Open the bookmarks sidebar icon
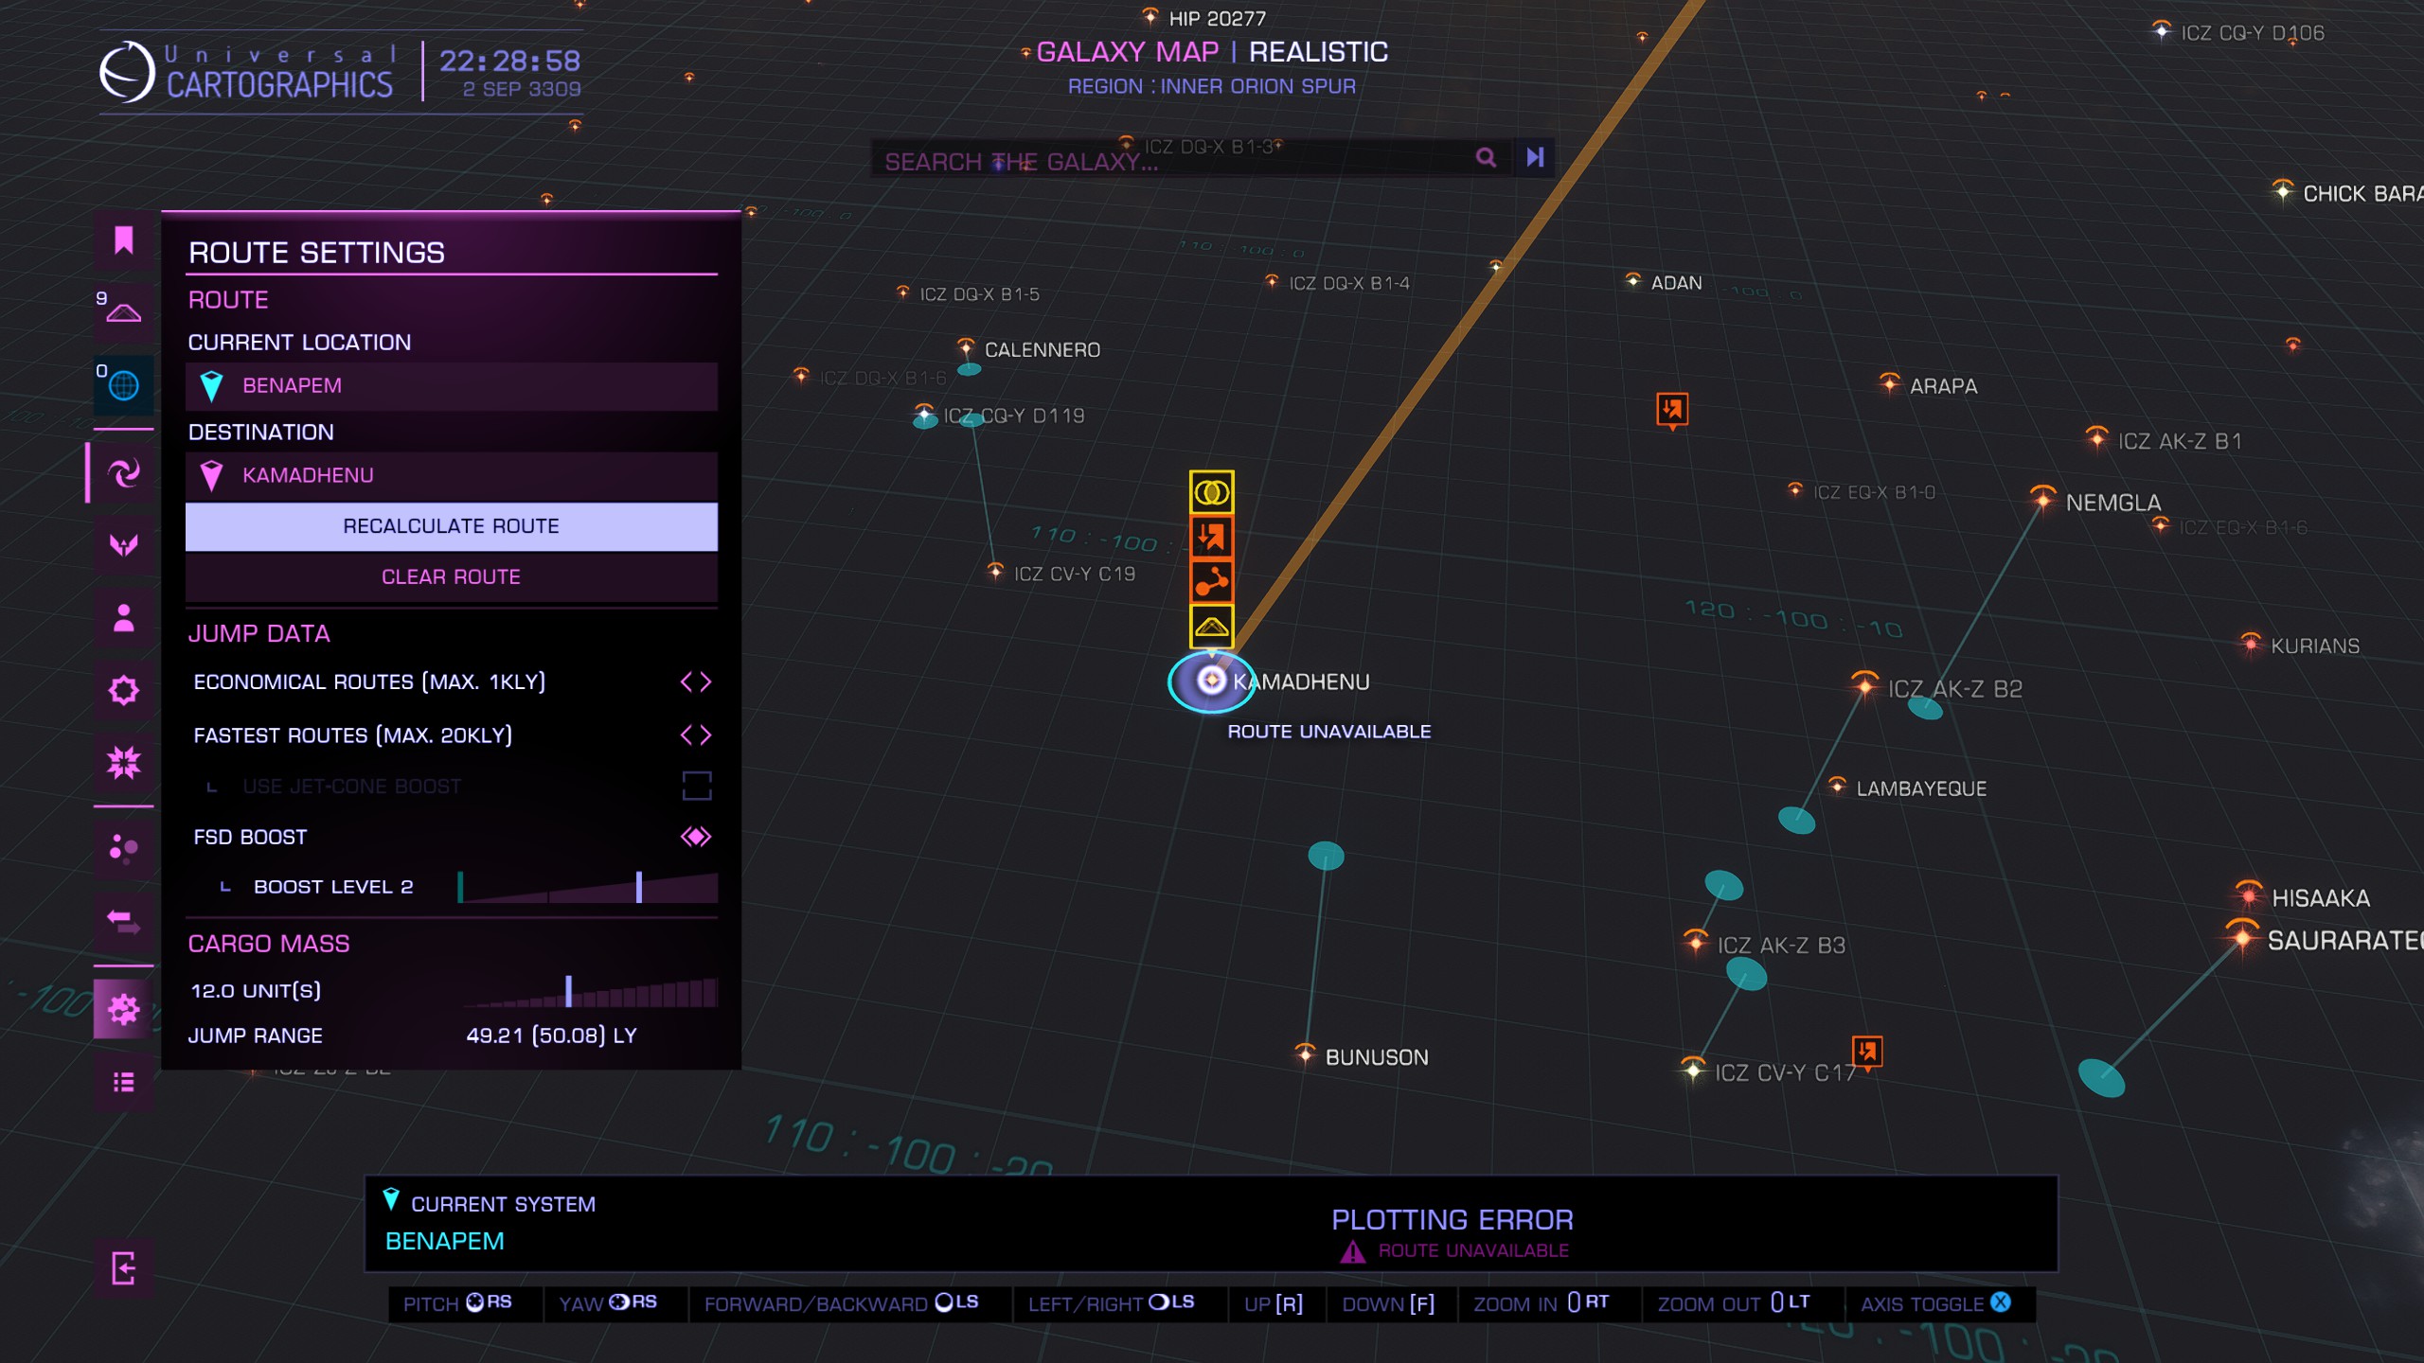The width and height of the screenshot is (2424, 1363). pos(123,240)
